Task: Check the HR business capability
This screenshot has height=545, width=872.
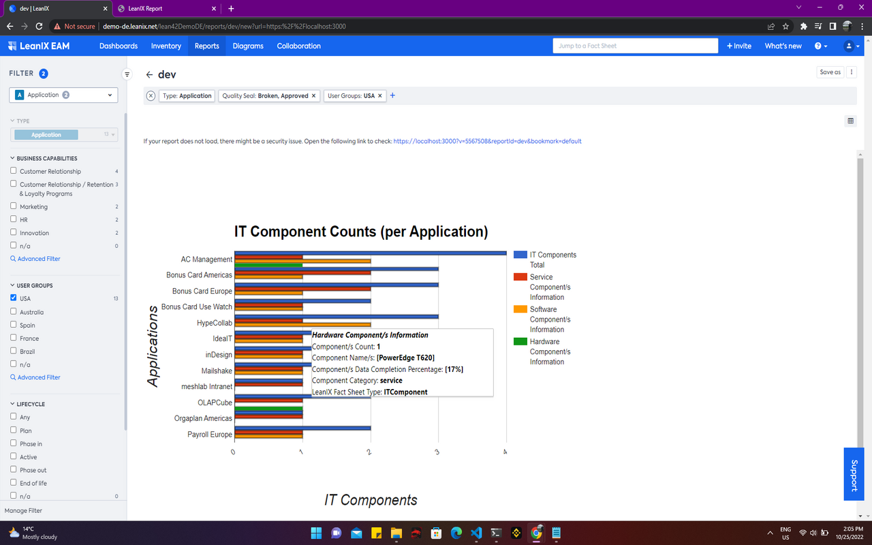Action: [x=14, y=219]
